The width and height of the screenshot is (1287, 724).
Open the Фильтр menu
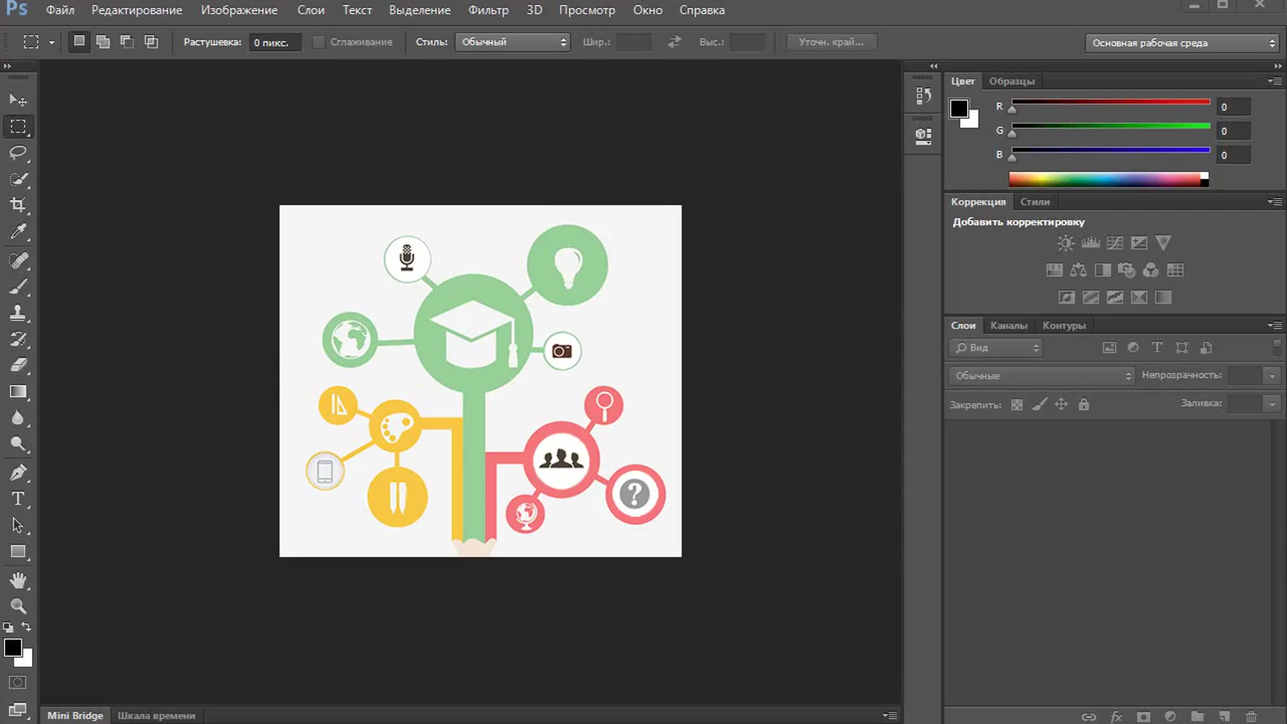pos(488,10)
